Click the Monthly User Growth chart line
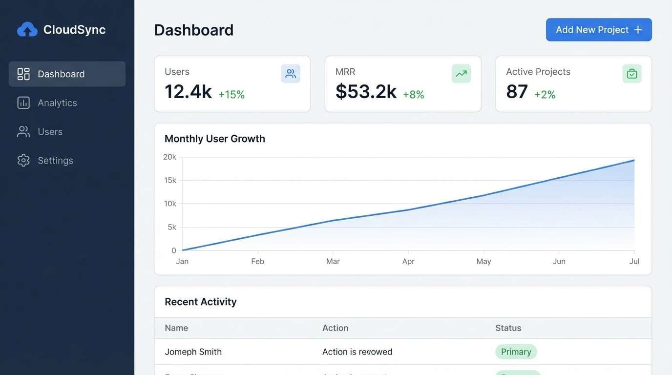 click(408, 212)
